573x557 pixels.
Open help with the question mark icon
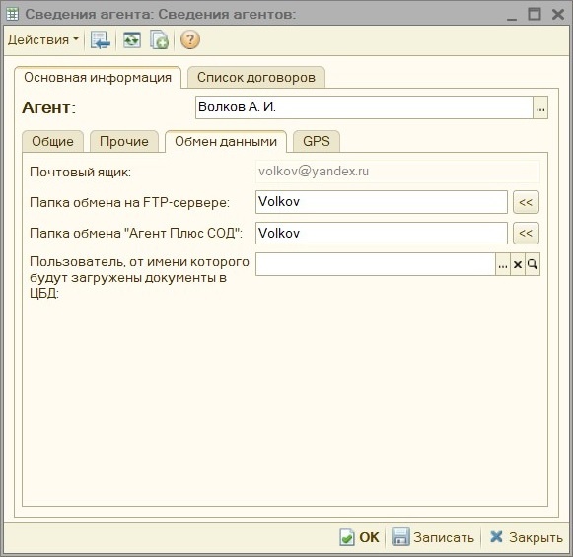[x=190, y=39]
